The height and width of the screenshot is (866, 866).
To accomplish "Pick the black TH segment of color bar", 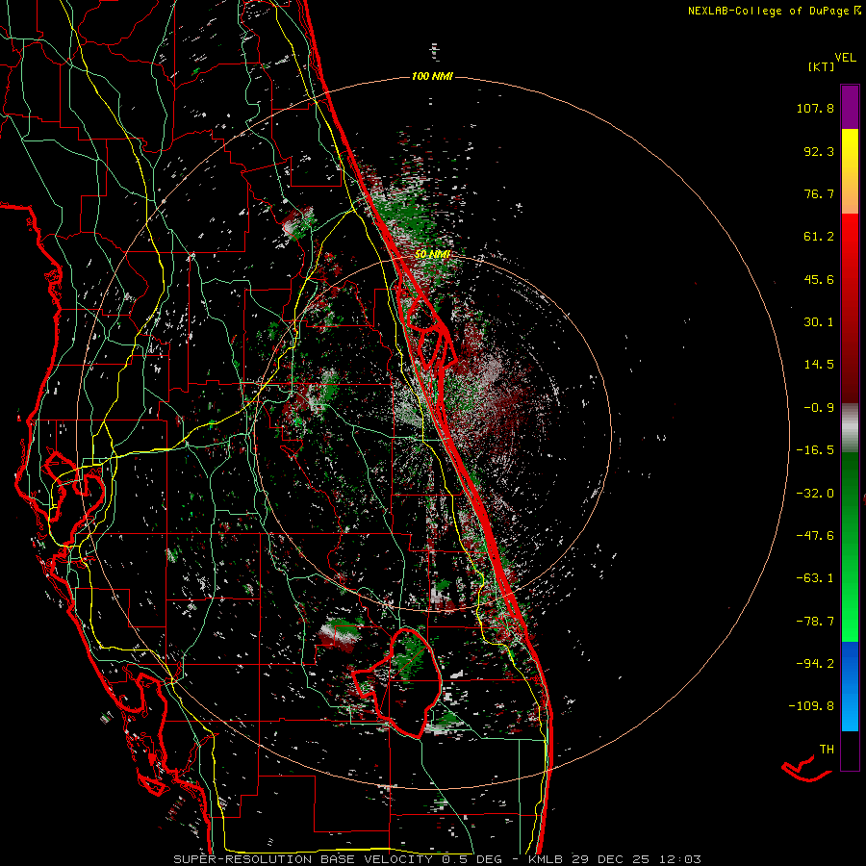I will (x=850, y=751).
